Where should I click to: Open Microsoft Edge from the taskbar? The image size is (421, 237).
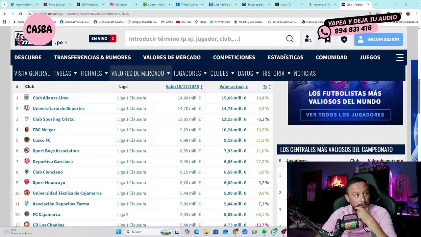pyautogui.click(x=197, y=232)
